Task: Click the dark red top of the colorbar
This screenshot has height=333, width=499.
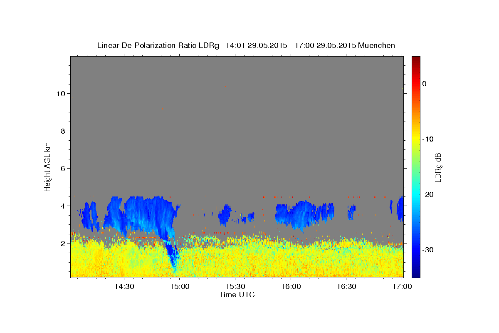Action: [x=416, y=60]
